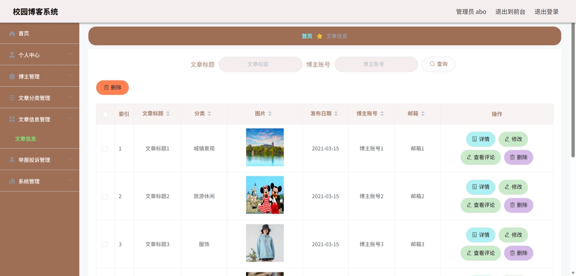The width and height of the screenshot is (576, 276).
Task: Click purple 删除 for 文章标题1
Action: [518, 157]
